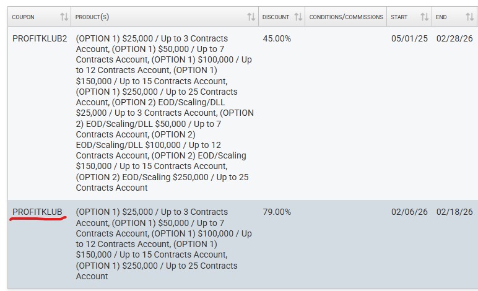Click the 45.00% discount value
The width and height of the screenshot is (478, 291).
click(277, 38)
